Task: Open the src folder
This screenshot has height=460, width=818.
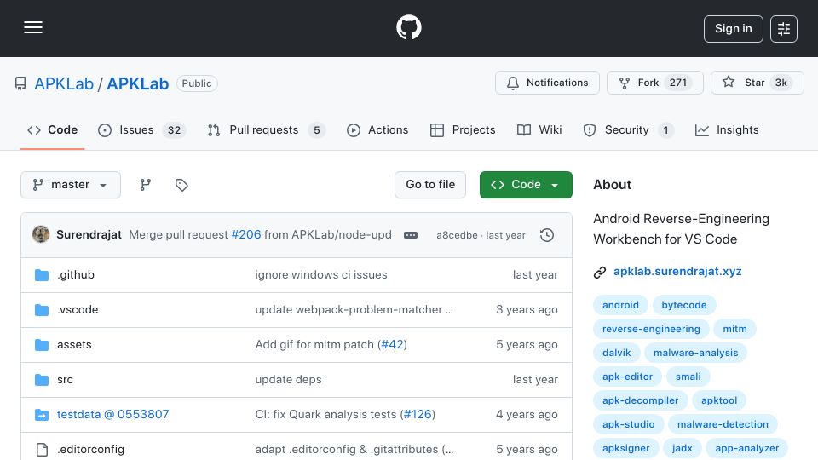Action: click(65, 380)
